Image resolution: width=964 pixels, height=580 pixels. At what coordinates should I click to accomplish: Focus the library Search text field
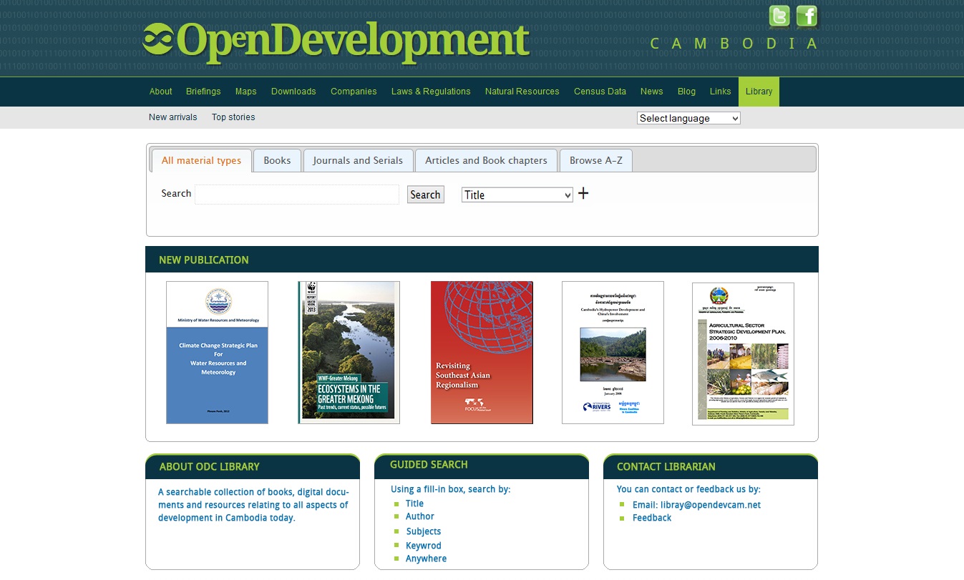pos(297,195)
